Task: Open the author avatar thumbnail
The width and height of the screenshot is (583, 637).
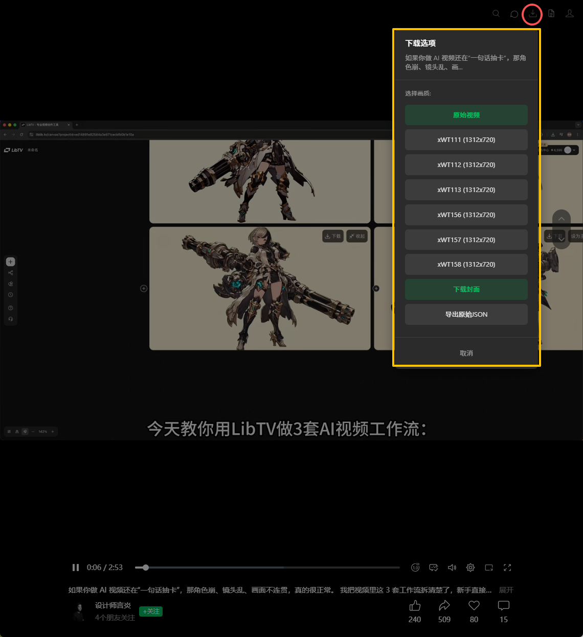Action: (79, 611)
